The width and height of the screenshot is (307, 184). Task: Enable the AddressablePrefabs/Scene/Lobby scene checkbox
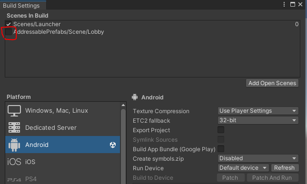coord(9,32)
